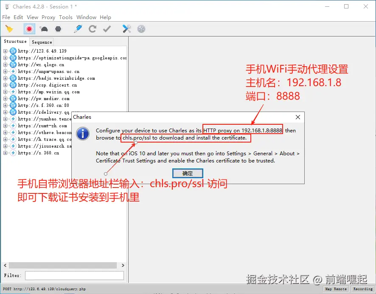Toggle throttling with the turtle icon

tap(44, 29)
